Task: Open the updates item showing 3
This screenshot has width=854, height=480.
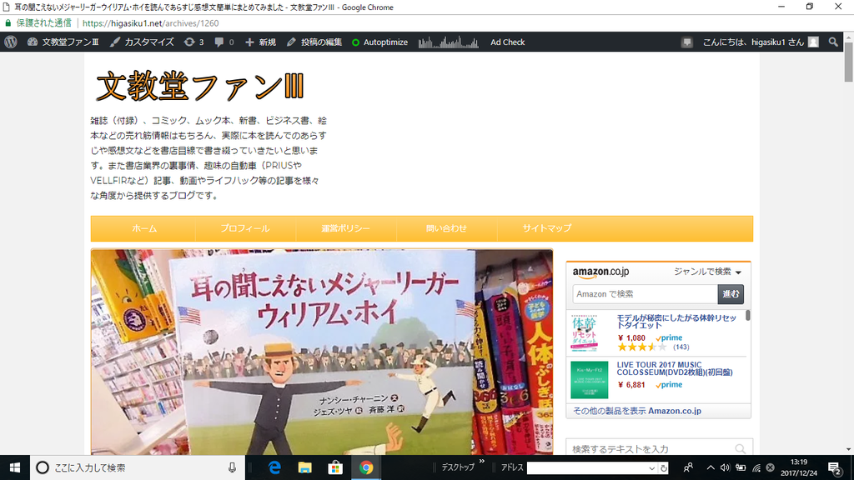Action: point(193,42)
